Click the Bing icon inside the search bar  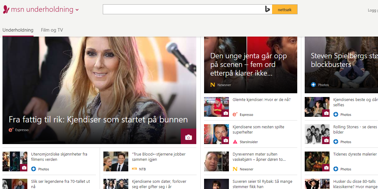[x=267, y=9]
